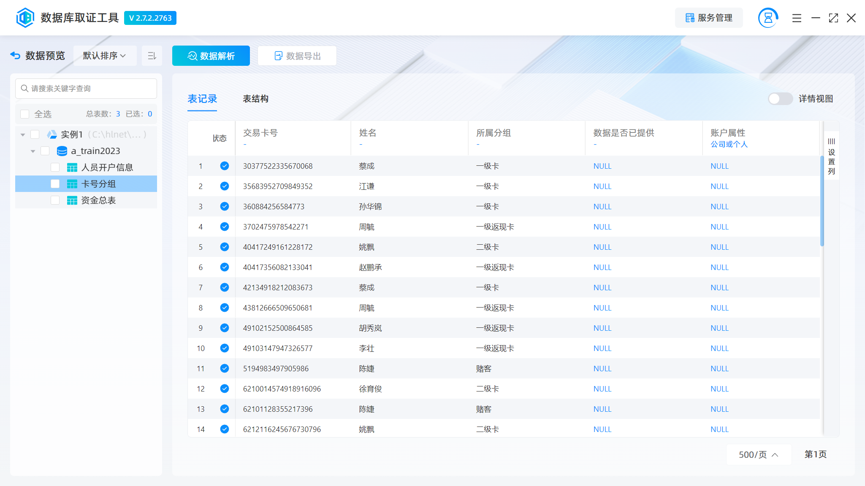Open mapping dropdown under 所属分组 header
The height and width of the screenshot is (486, 865).
point(478,144)
